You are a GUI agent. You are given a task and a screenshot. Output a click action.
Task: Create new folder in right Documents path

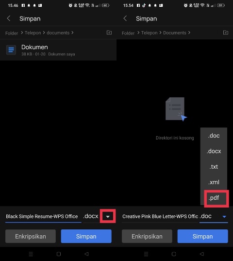point(226,33)
